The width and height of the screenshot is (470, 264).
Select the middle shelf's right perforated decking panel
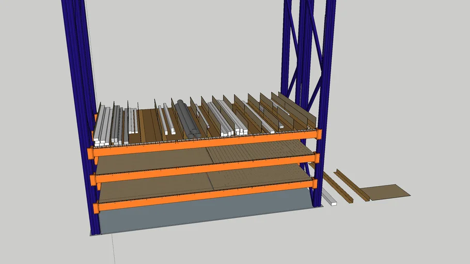(258, 152)
